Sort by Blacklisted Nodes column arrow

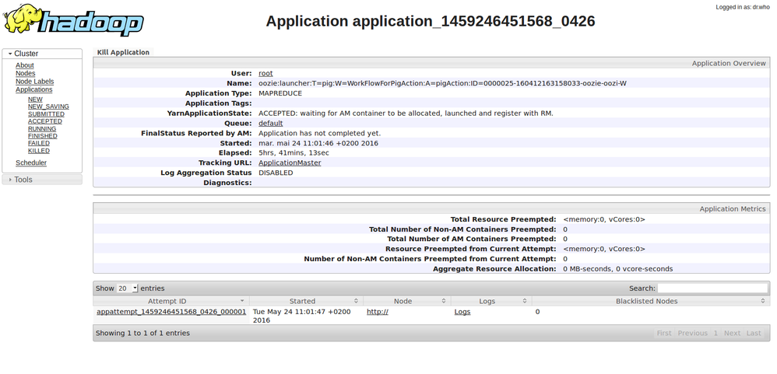pos(763,301)
